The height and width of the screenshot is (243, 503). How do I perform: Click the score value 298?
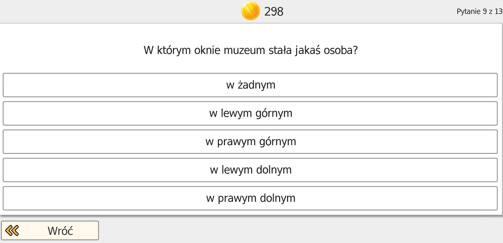[x=273, y=11]
